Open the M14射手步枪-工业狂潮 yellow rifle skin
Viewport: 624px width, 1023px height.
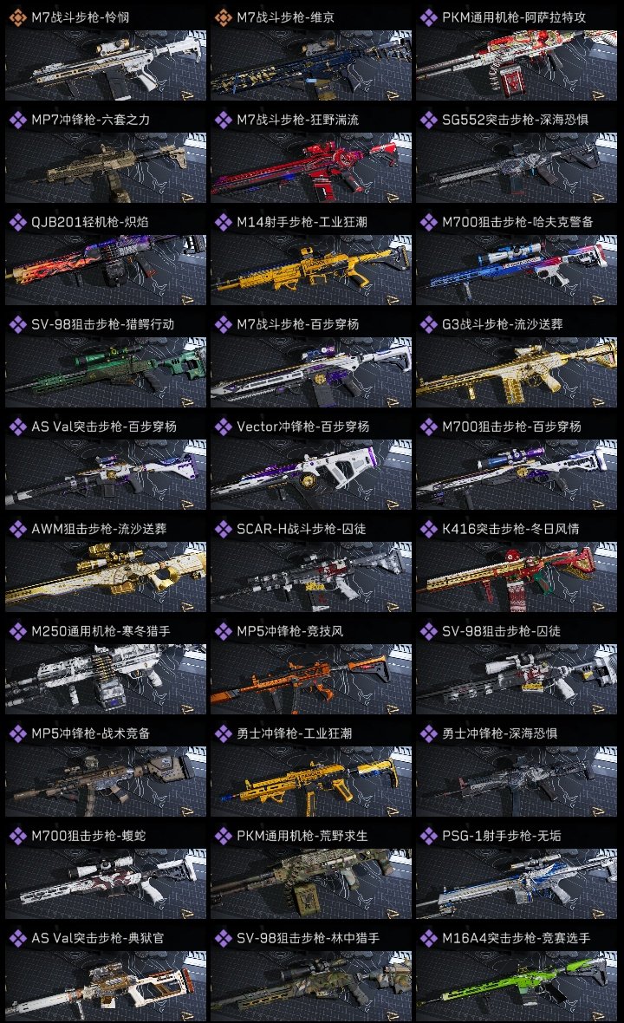(x=311, y=270)
